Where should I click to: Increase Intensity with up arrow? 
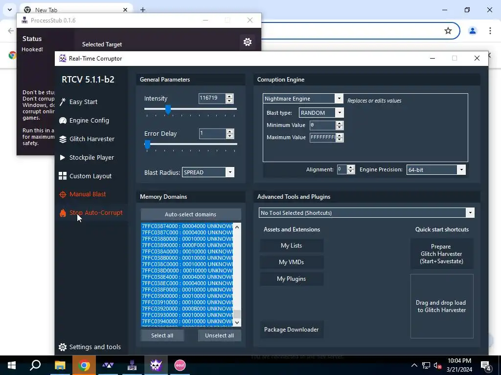tap(229, 96)
